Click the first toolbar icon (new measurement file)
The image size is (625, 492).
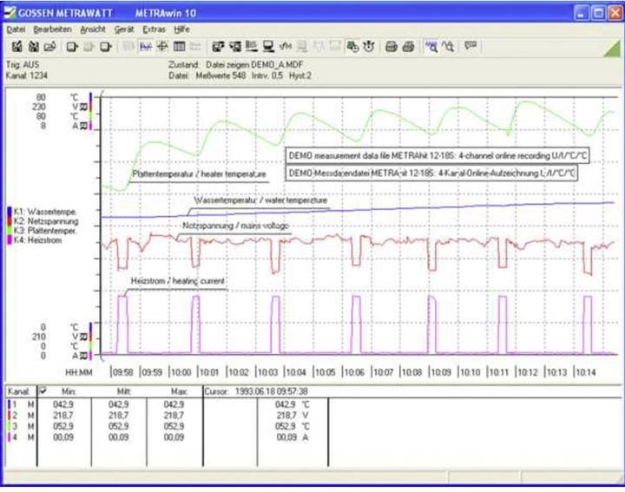pos(16,47)
